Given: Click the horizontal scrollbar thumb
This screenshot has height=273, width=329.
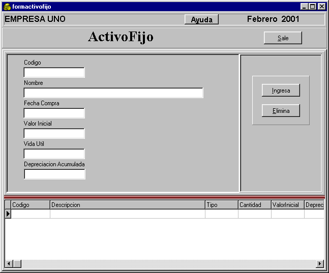Looking at the screenshot, I should 17,263.
